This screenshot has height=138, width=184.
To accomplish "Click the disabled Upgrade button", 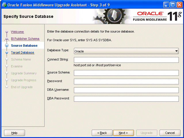I will 147,133.
